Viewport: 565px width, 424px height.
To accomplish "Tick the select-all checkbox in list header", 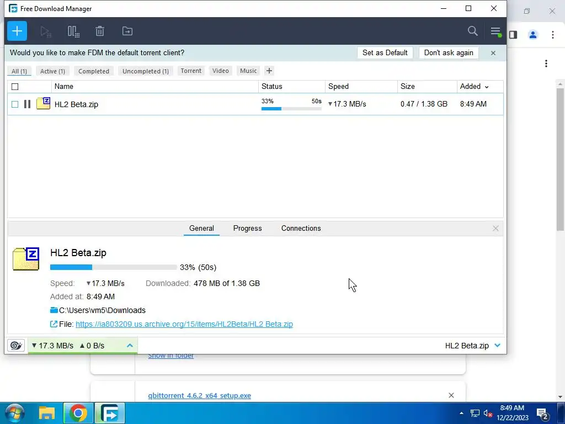I will tap(15, 87).
